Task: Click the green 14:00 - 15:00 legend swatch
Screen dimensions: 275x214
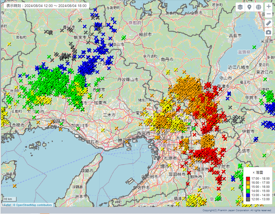Action: tap(248, 191)
